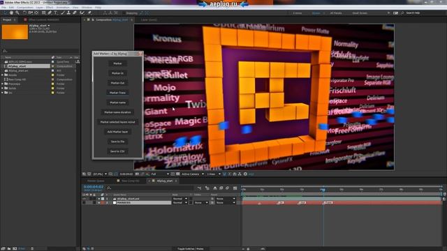Expand the first folder in Project panel
The image size is (447, 251).
tap(3, 75)
